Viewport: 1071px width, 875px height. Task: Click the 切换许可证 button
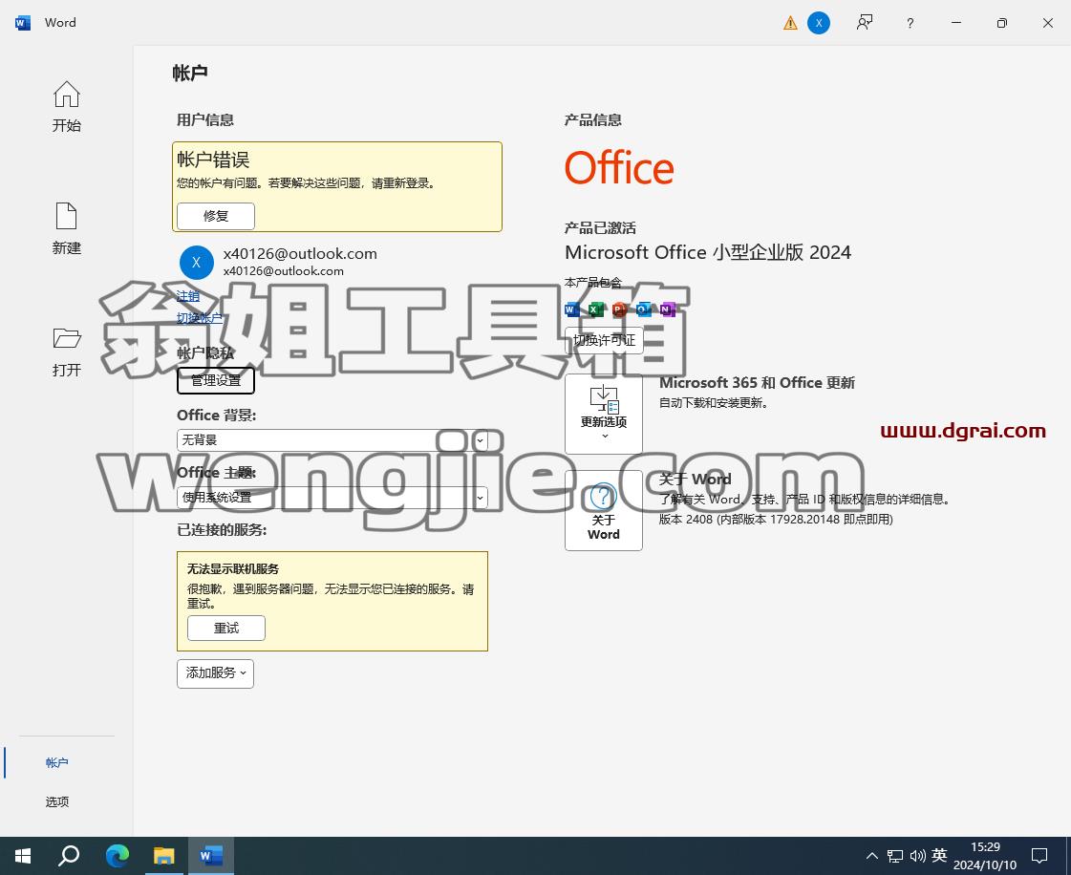click(604, 340)
